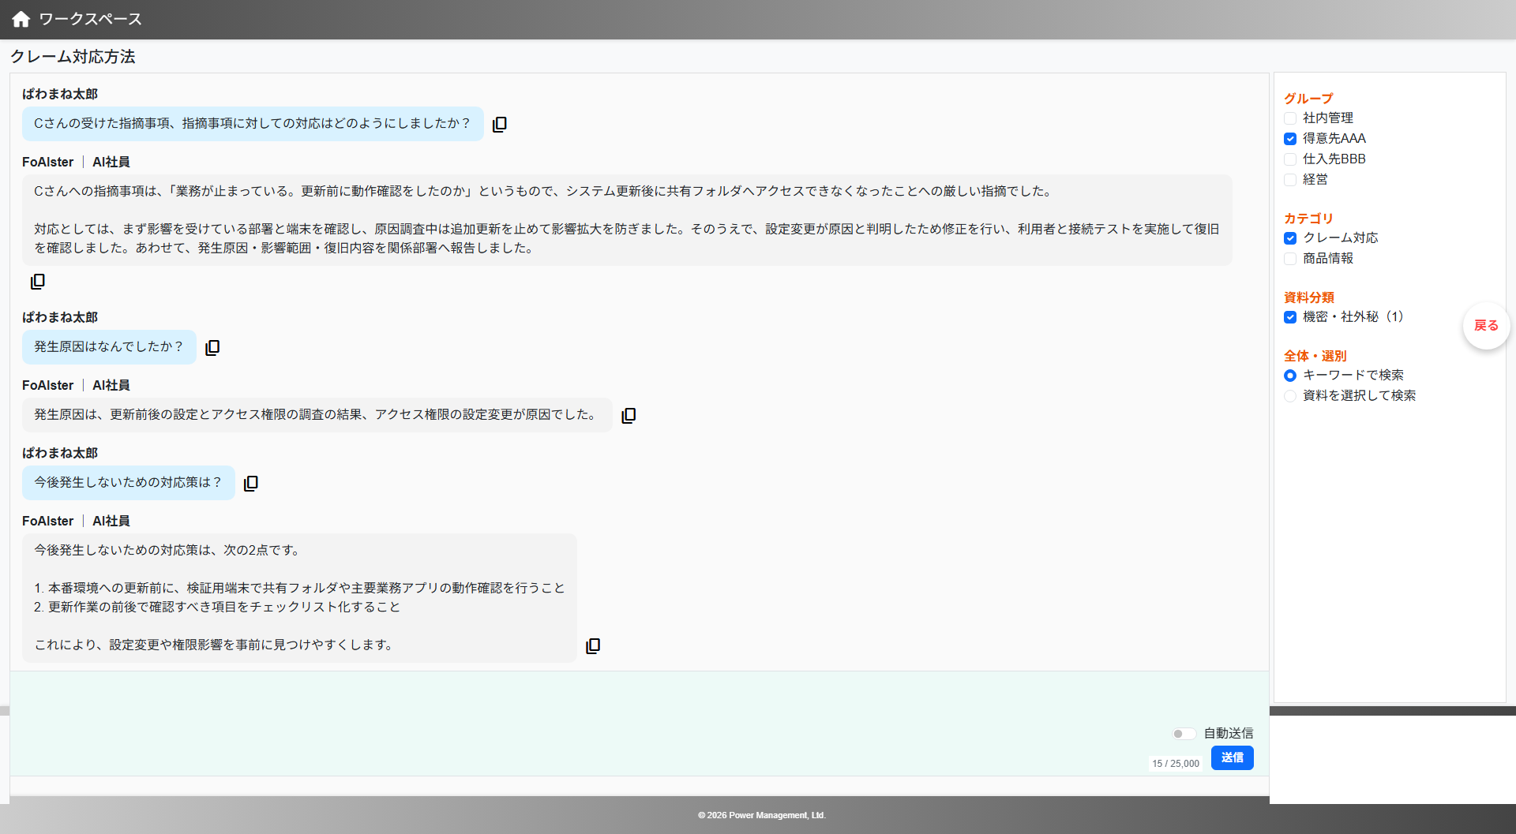Select the キーワードで検索 radio option
This screenshot has height=834, width=1516.
pyautogui.click(x=1290, y=376)
